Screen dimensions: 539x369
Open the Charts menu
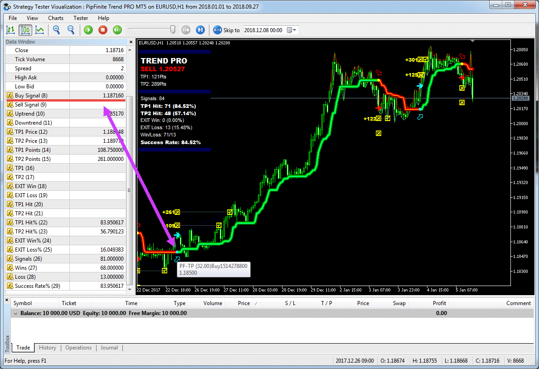click(56, 18)
